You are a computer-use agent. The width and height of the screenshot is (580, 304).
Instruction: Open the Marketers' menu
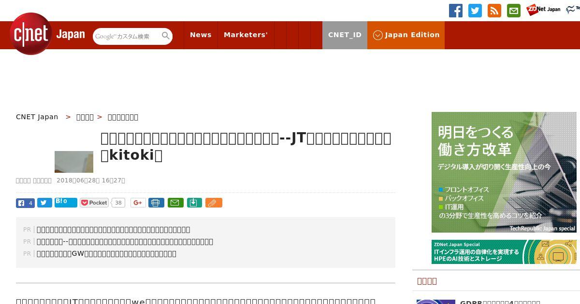(x=246, y=35)
